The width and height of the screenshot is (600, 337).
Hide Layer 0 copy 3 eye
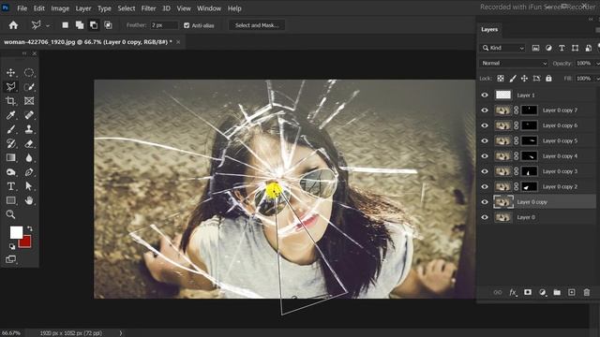[485, 171]
